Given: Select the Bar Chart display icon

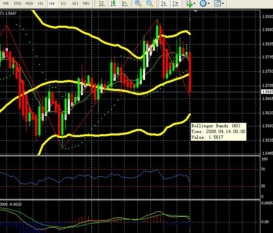Looking at the screenshot, I should (x=102, y=4).
